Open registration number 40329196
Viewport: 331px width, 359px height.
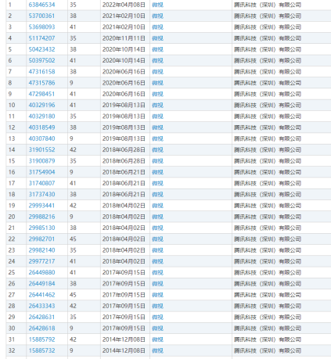pyautogui.click(x=41, y=105)
